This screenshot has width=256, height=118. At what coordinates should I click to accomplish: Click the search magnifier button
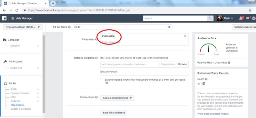tap(210, 18)
